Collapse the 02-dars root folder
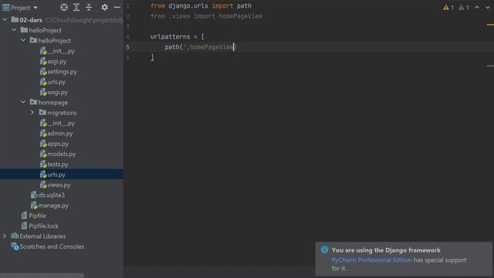The width and height of the screenshot is (494, 278). pos(5,20)
